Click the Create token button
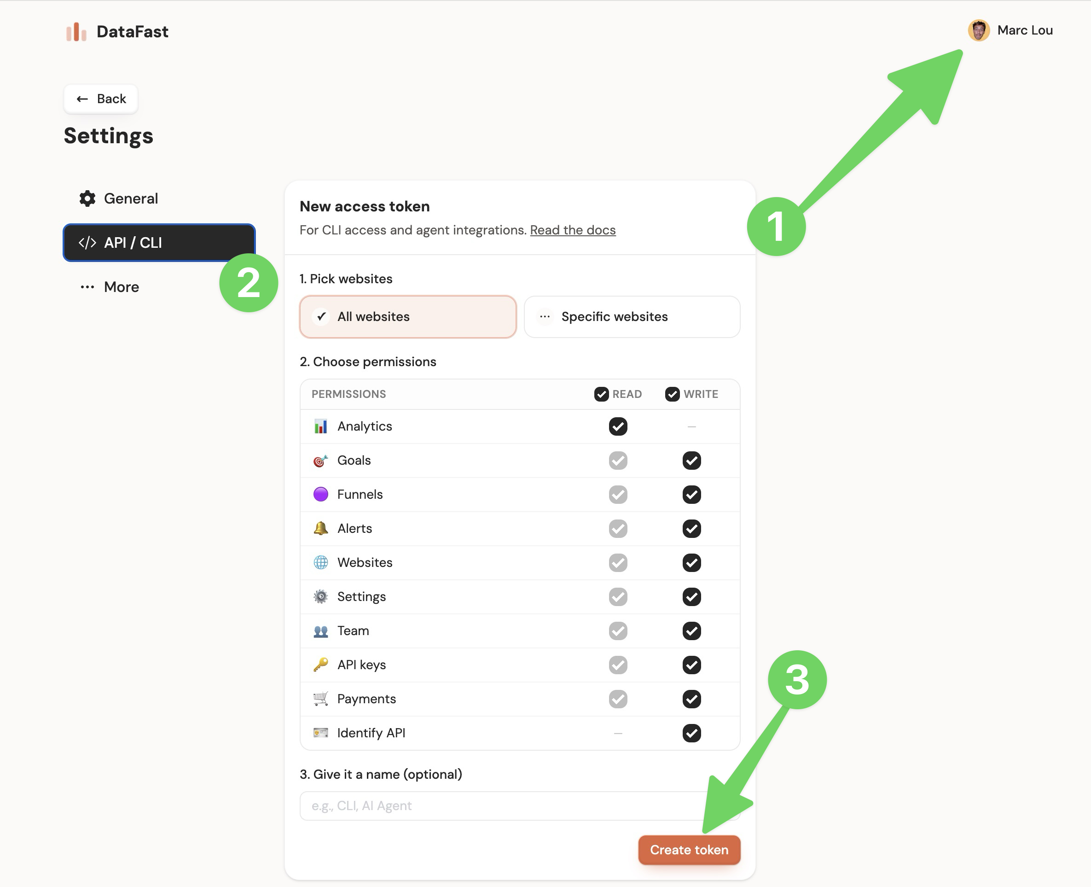Image resolution: width=1091 pixels, height=887 pixels. (x=689, y=850)
